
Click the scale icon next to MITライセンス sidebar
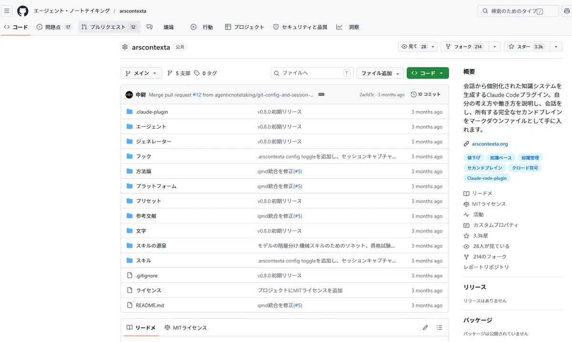coord(467,204)
